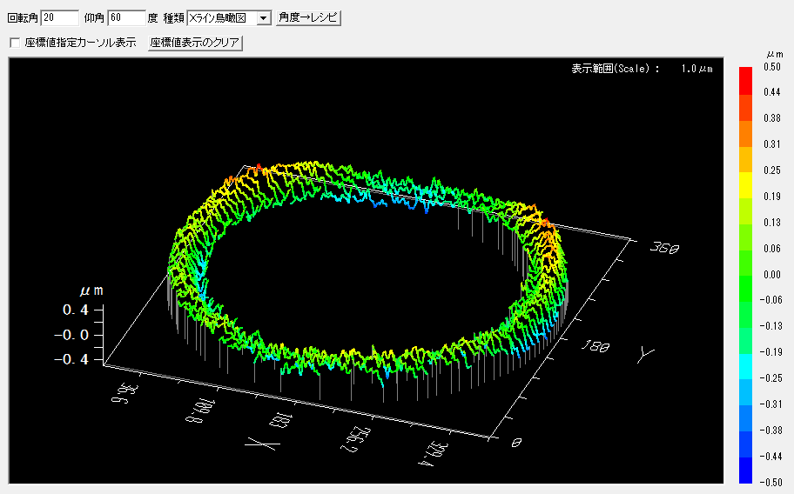Click 座標値表示のクリア button
This screenshot has height=494, width=794.
tap(196, 43)
